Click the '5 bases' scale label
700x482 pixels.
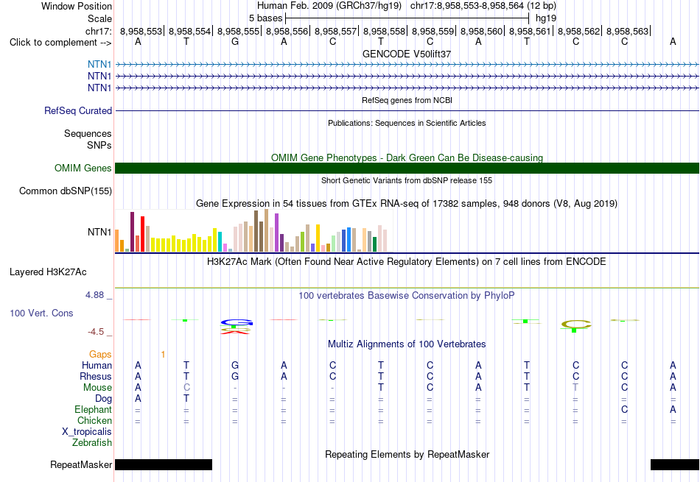pos(265,18)
